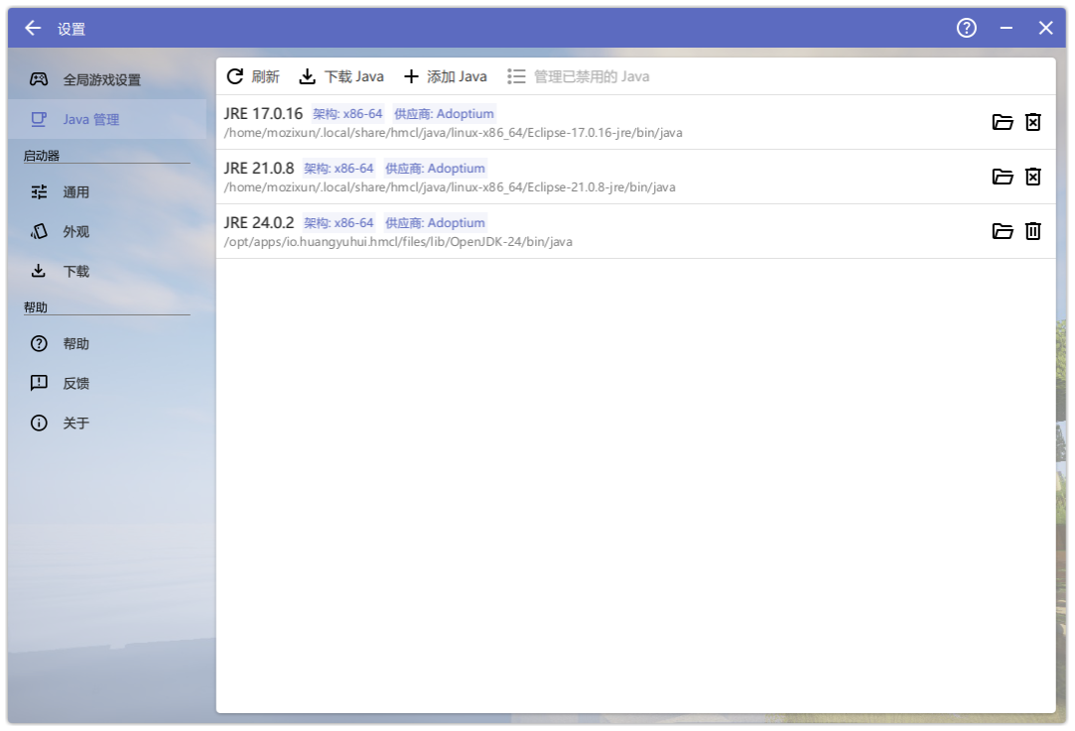Click 添加 Java to add a runtime
This screenshot has height=731, width=1075.
click(x=446, y=76)
